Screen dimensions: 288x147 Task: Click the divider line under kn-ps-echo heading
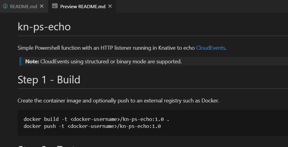pyautogui.click(x=152, y=36)
